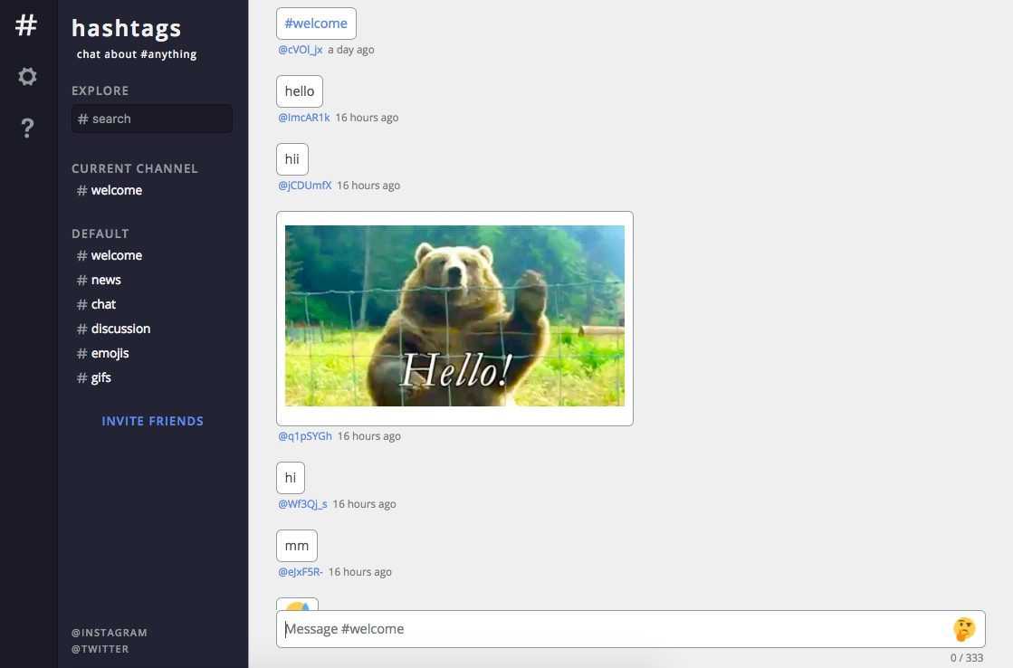Open user @Wf3Qj_s profile
The image size is (1013, 668).
tap(302, 504)
